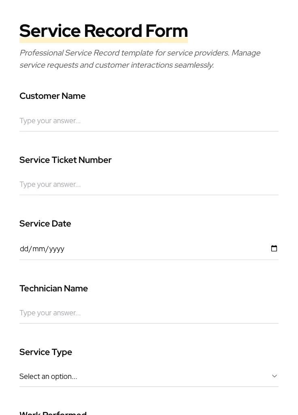This screenshot has width=298, height=415.
Task: Click the Technician Name heading
Action: coord(53,288)
